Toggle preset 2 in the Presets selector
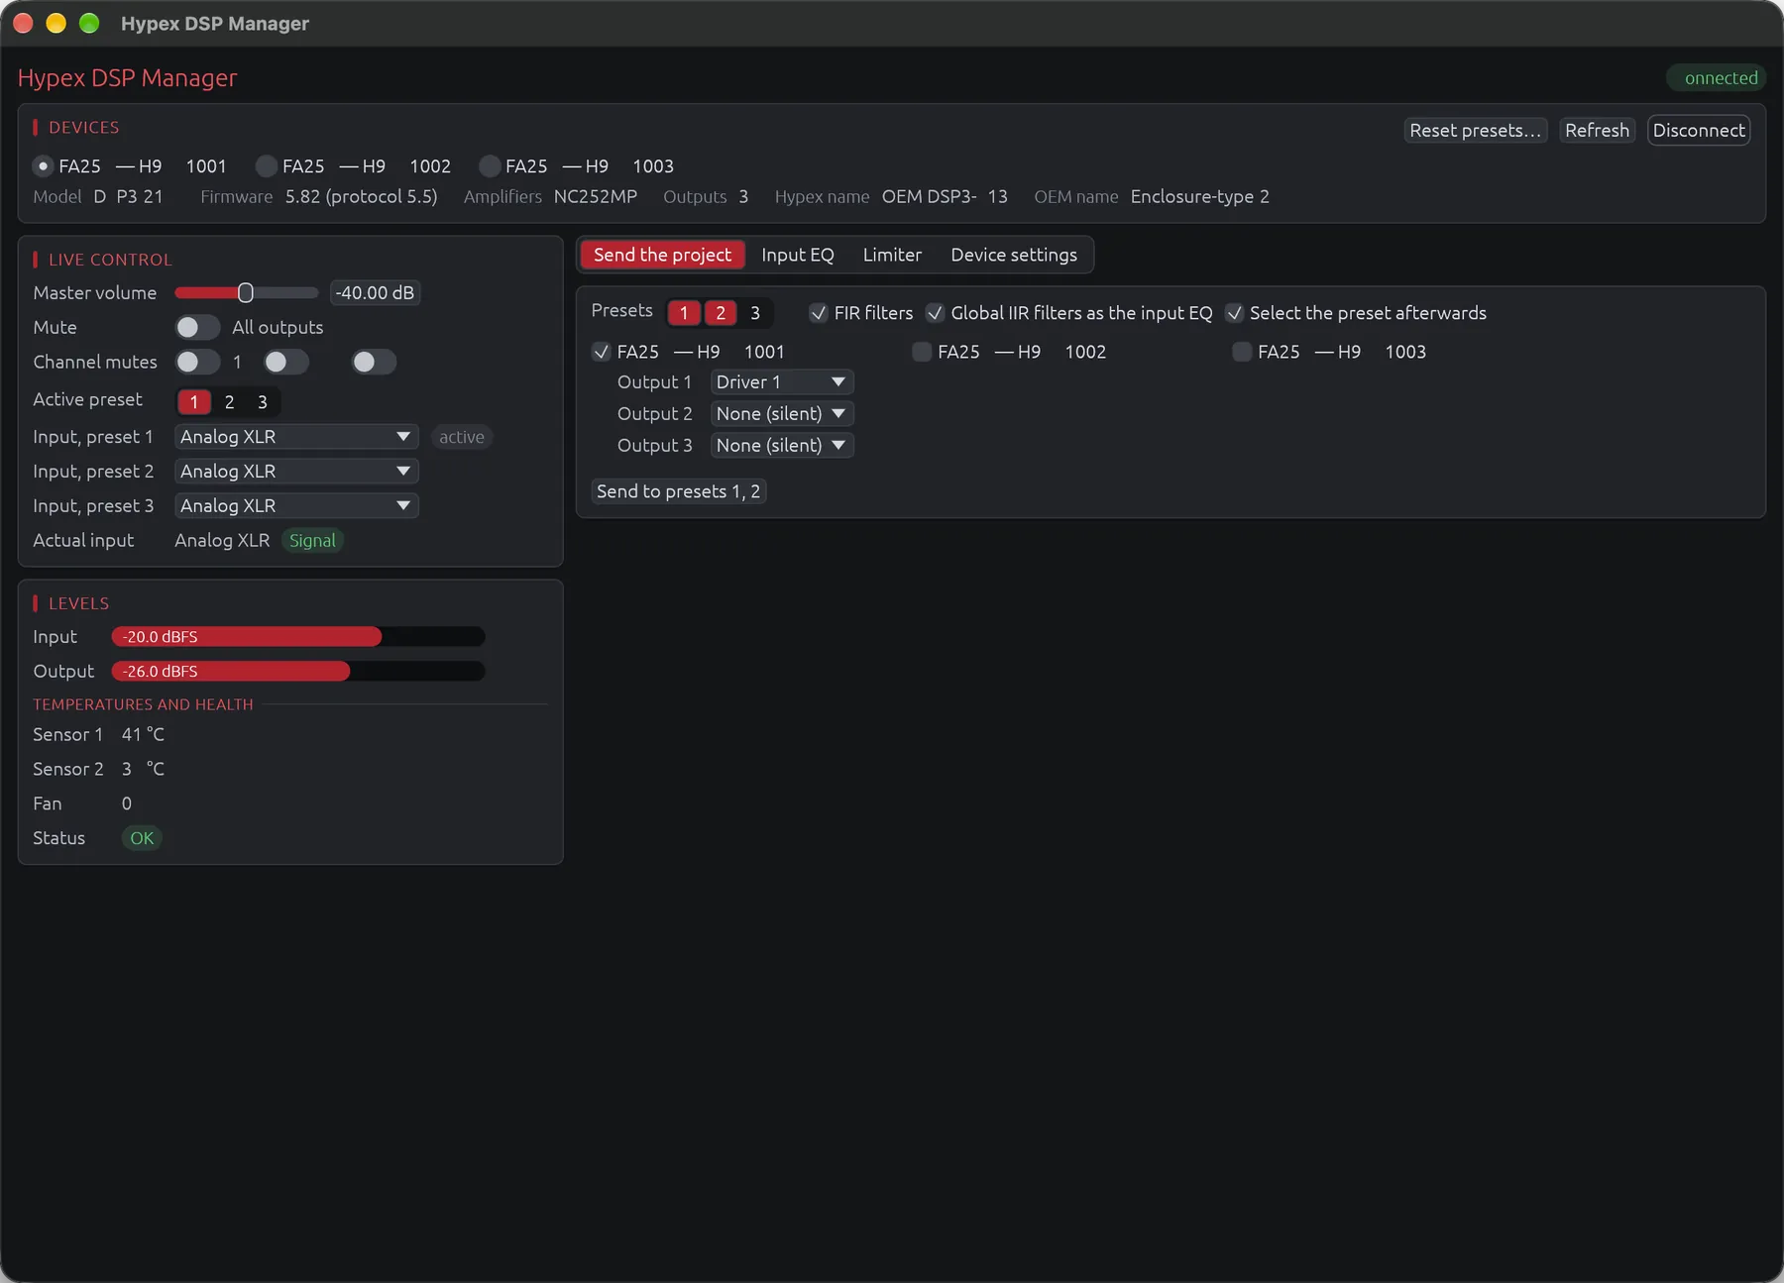 (721, 313)
